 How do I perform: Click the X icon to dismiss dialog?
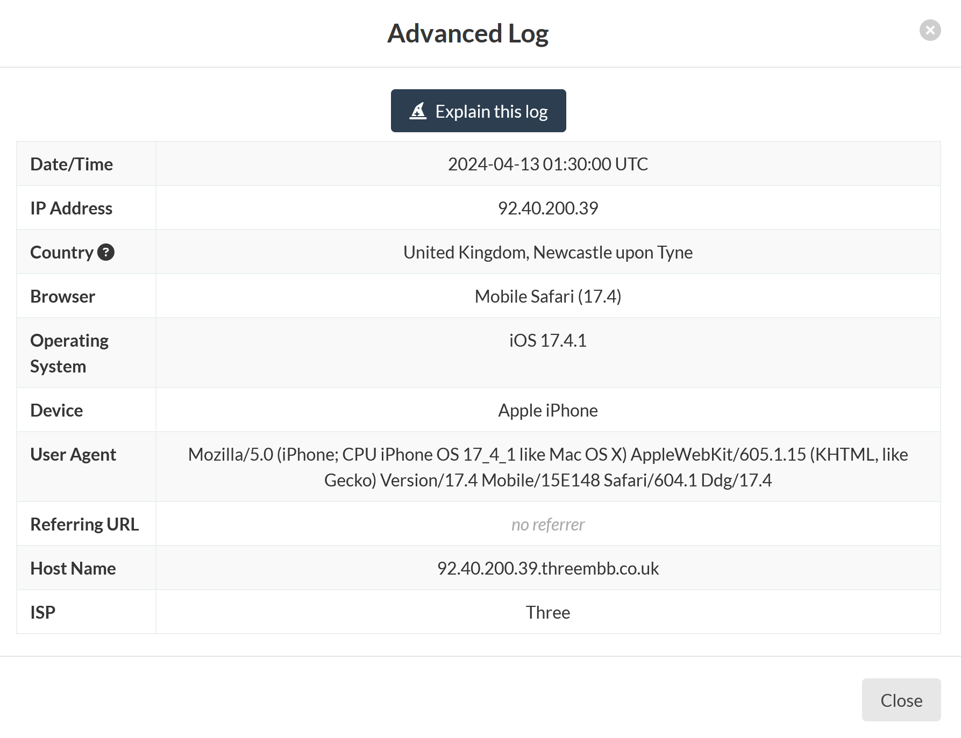(x=930, y=30)
